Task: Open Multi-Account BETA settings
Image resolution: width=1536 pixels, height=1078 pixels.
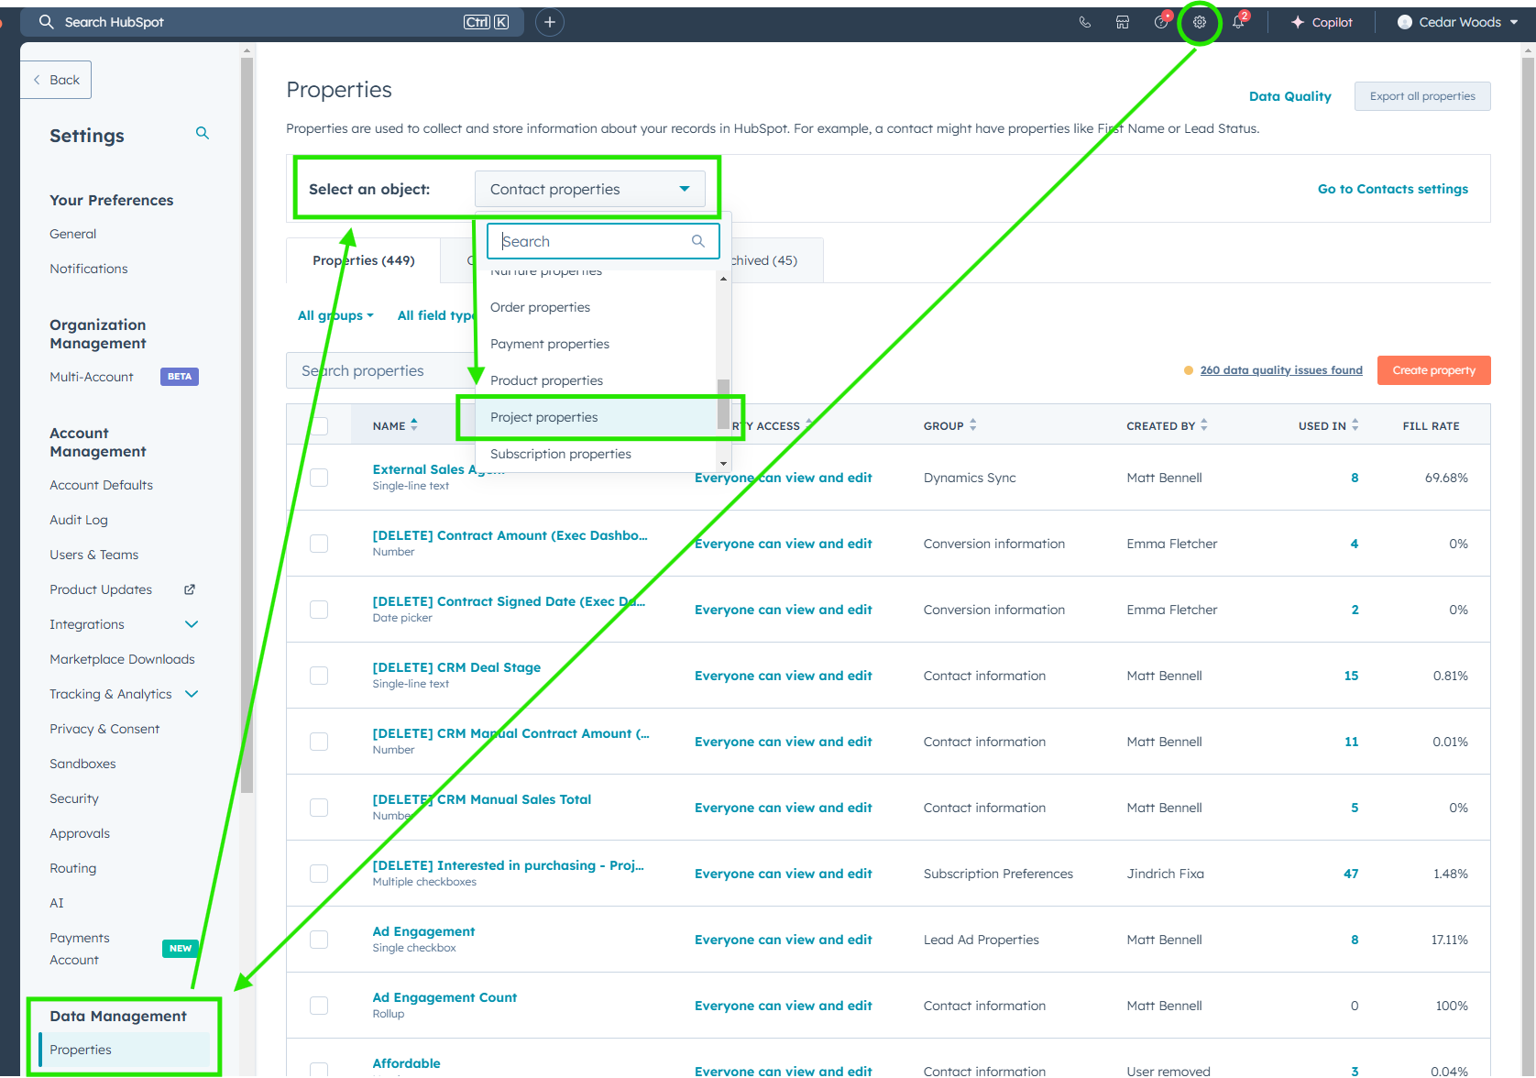Action: [124, 377]
